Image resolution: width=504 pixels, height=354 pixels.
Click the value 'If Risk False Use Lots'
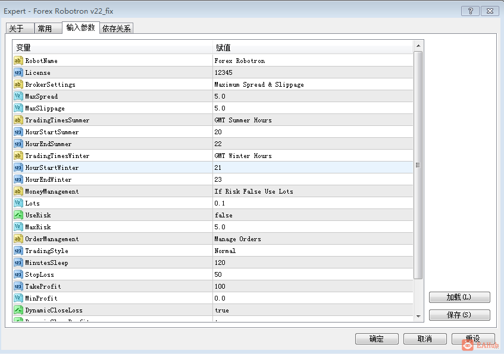(x=254, y=191)
